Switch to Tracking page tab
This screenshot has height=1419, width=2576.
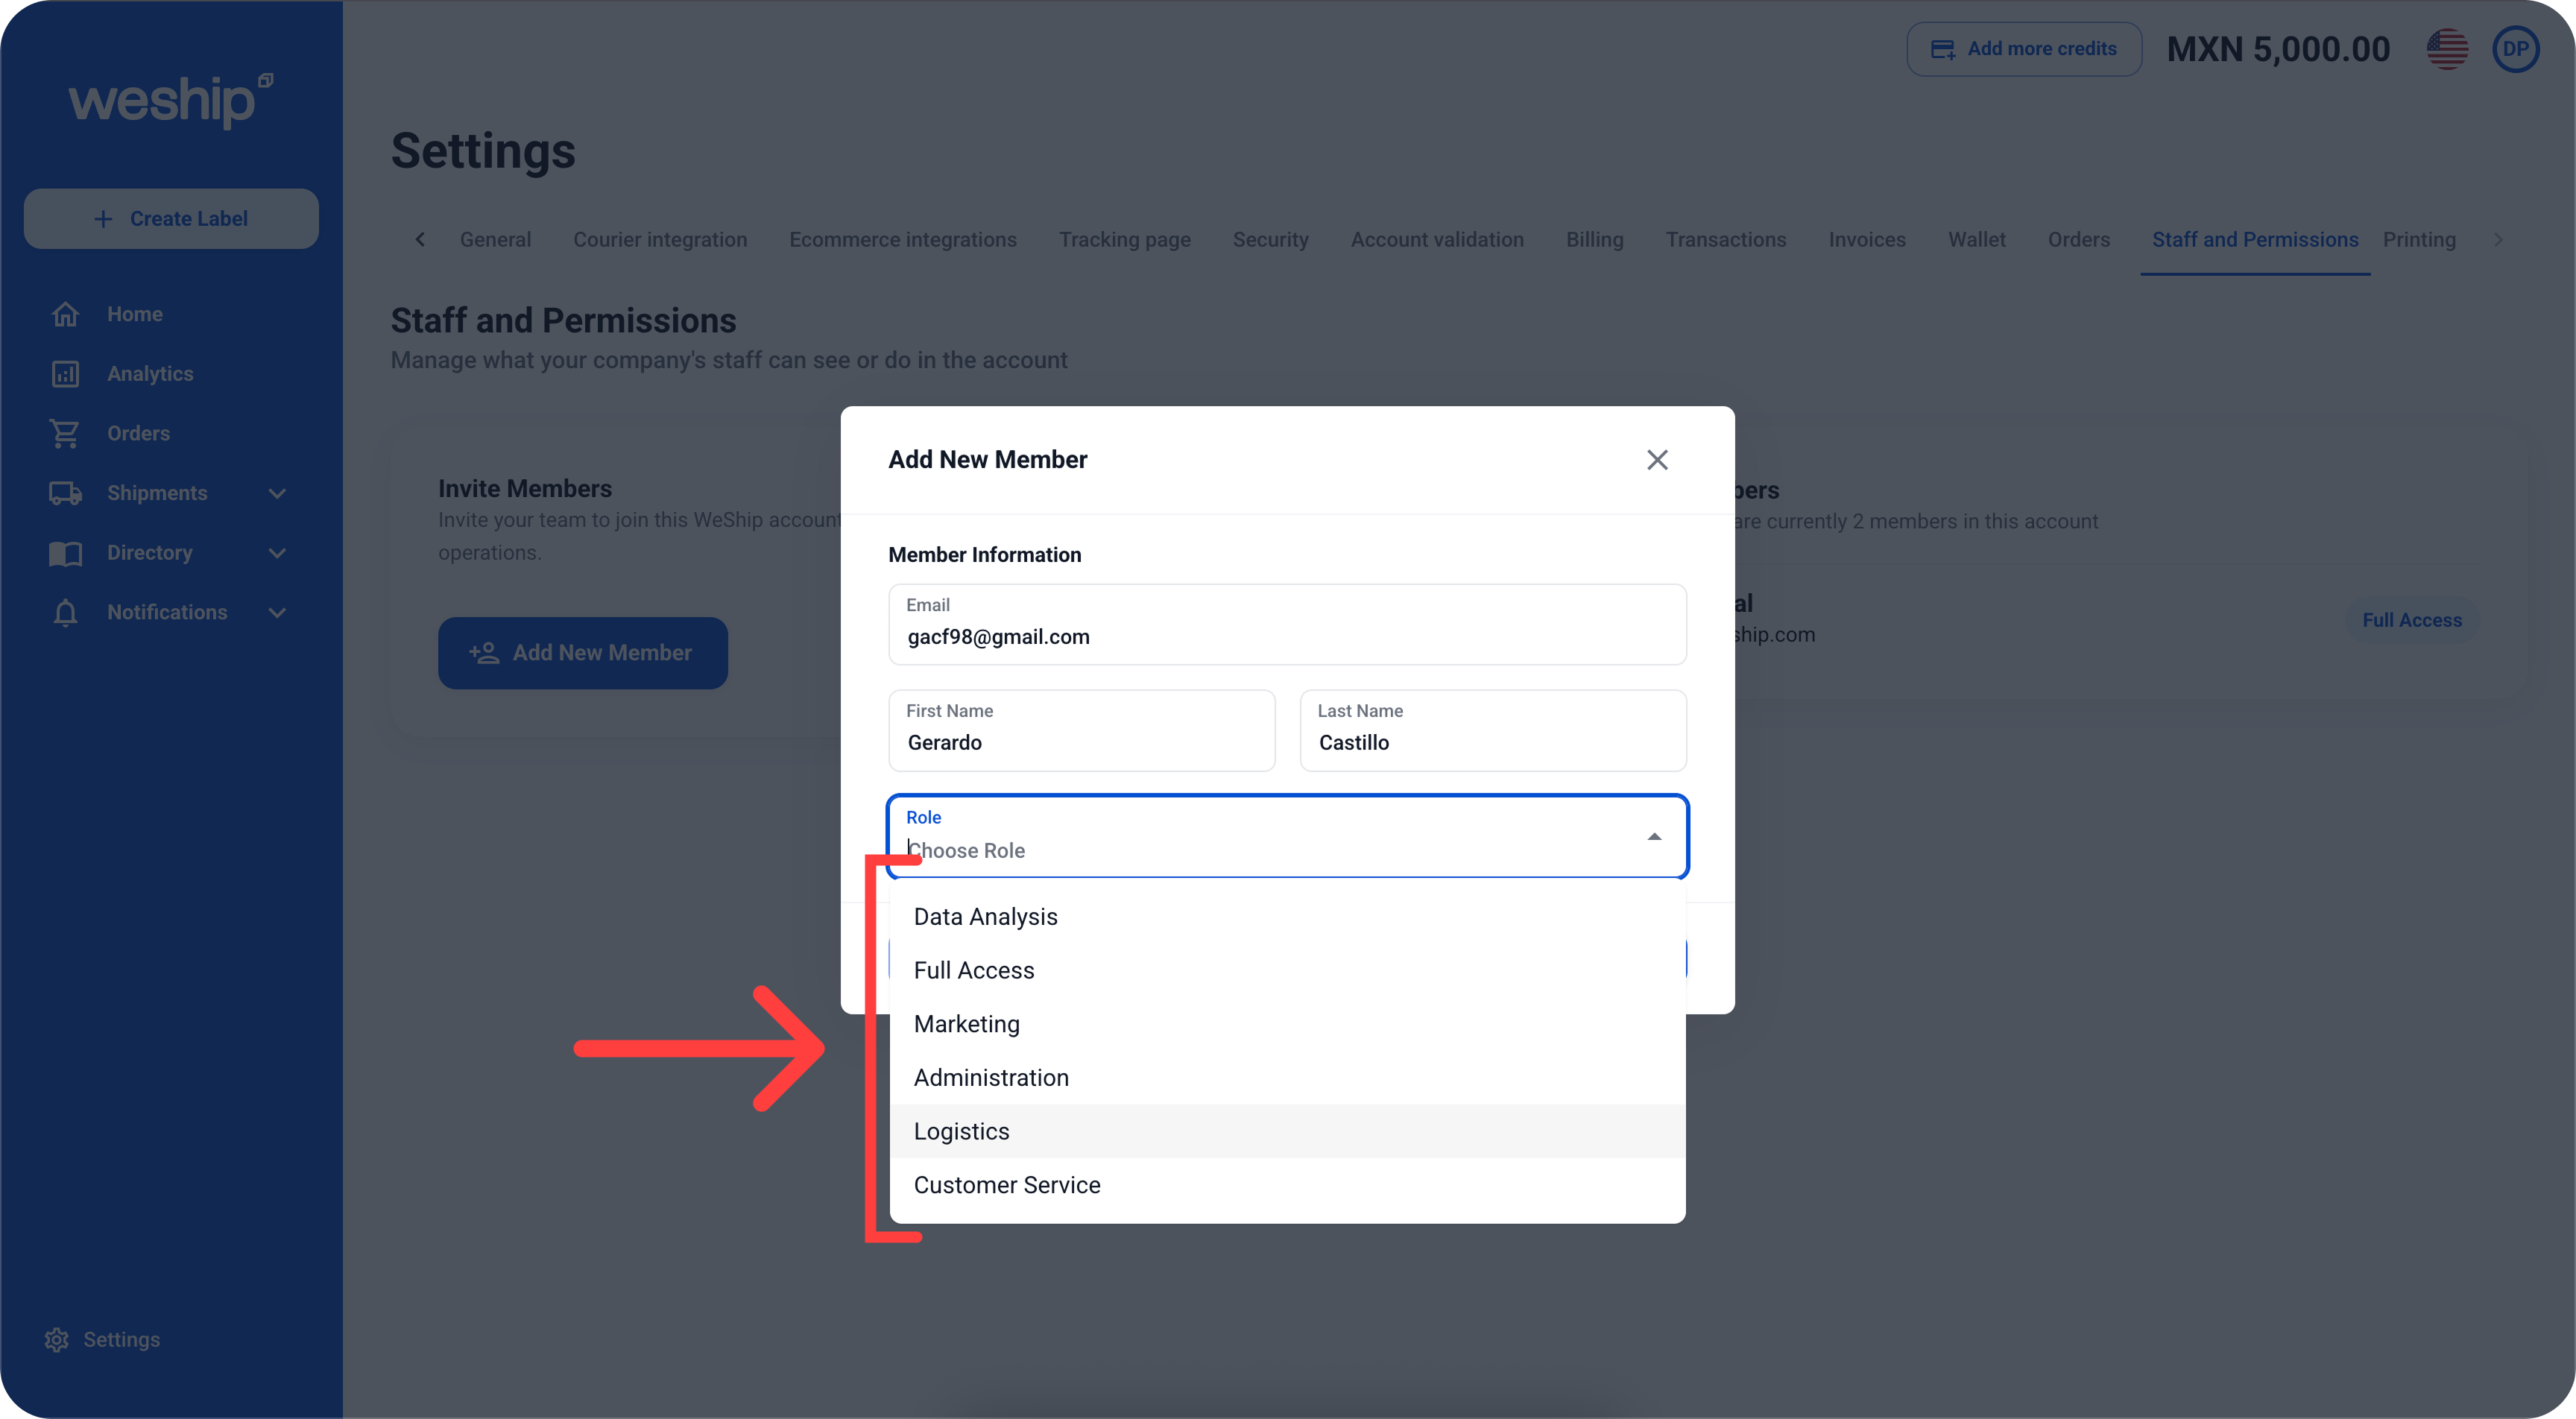pyautogui.click(x=1125, y=240)
